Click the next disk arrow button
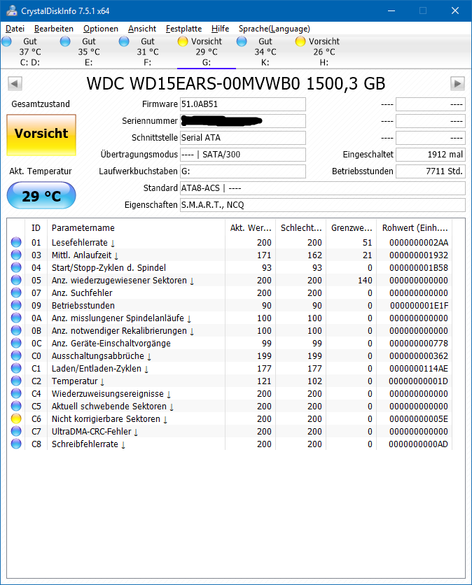This screenshot has width=472, height=585. pos(457,83)
